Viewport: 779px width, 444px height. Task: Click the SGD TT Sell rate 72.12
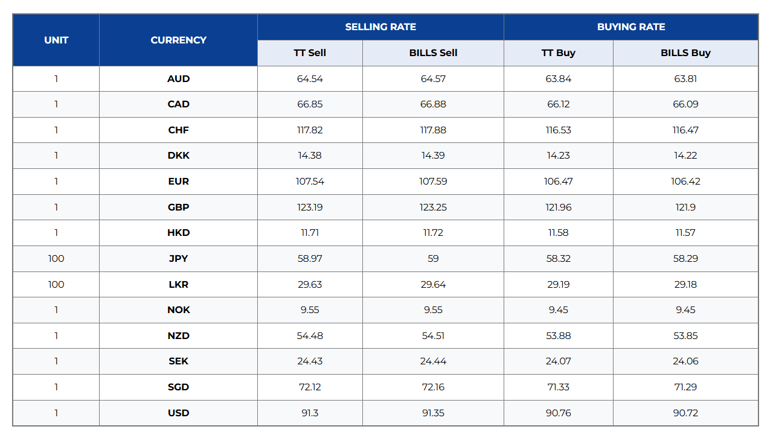pyautogui.click(x=310, y=387)
